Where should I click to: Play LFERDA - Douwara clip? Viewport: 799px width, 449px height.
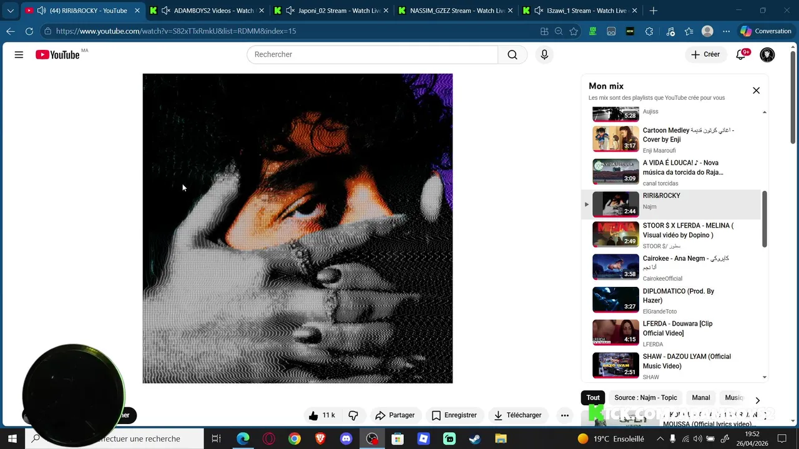[x=672, y=333]
